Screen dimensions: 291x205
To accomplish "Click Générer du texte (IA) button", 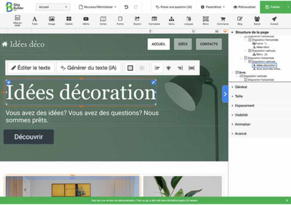I will [x=88, y=68].
